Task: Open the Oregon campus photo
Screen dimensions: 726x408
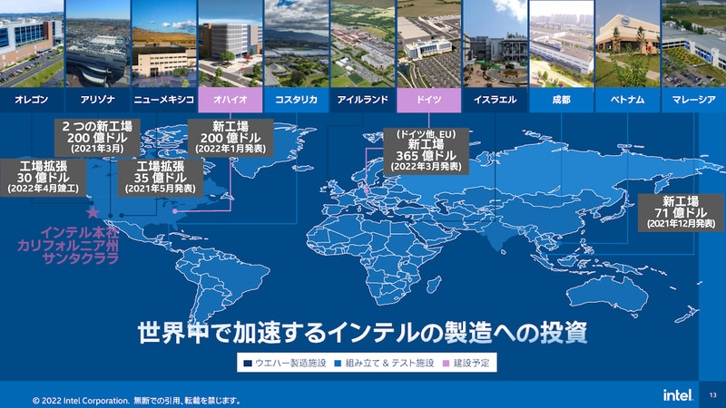Action: (32, 44)
